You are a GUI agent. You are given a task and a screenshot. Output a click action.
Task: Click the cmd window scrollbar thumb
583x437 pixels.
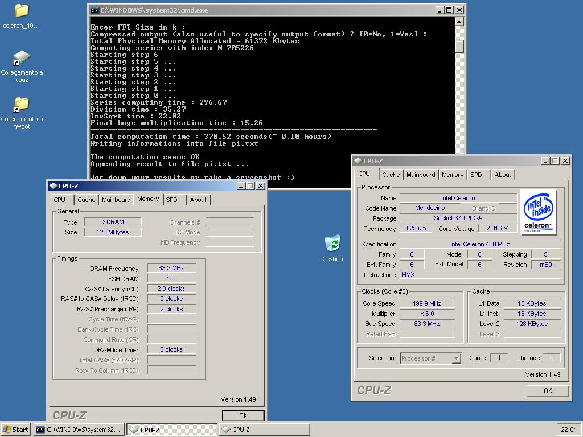pos(459,46)
